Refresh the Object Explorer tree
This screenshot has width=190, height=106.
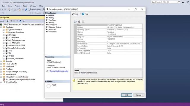point(20,21)
